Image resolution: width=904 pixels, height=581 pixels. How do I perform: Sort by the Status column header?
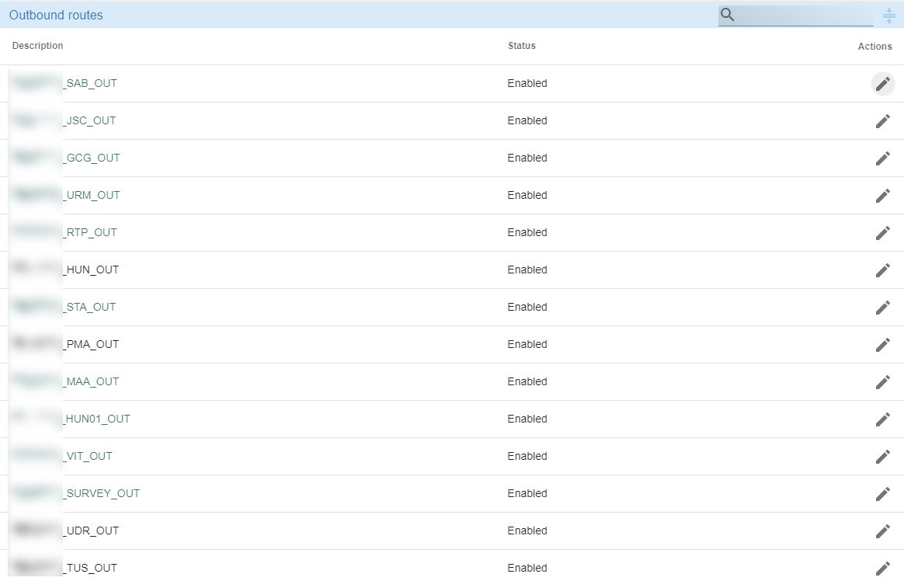(521, 46)
